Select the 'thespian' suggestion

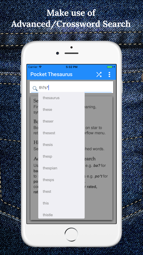coord(61,168)
